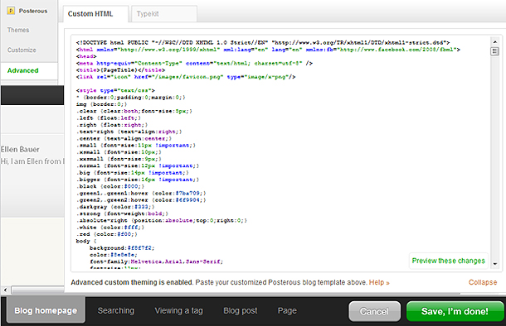Switch to the Typekit tab
The width and height of the screenshot is (506, 326).
pyautogui.click(x=164, y=14)
